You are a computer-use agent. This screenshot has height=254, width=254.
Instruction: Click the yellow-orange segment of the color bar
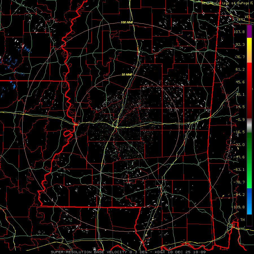click(249, 50)
